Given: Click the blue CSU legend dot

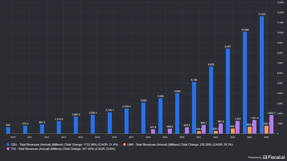Looking at the screenshot, I should [8, 145].
